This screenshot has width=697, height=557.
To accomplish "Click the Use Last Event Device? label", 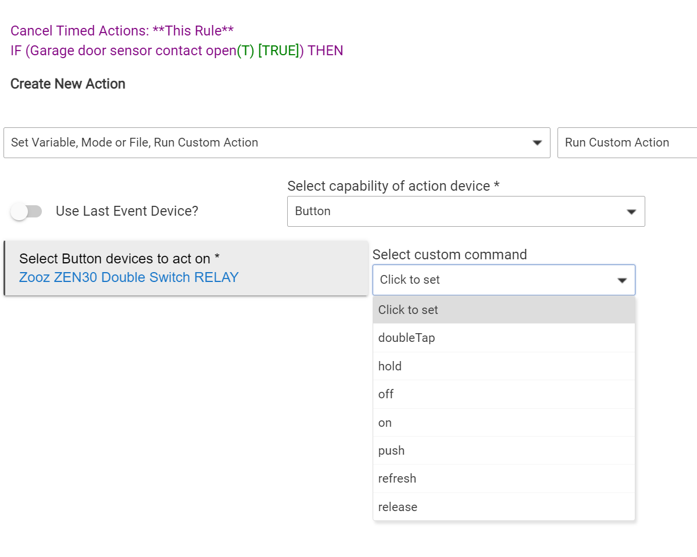I will [x=127, y=211].
